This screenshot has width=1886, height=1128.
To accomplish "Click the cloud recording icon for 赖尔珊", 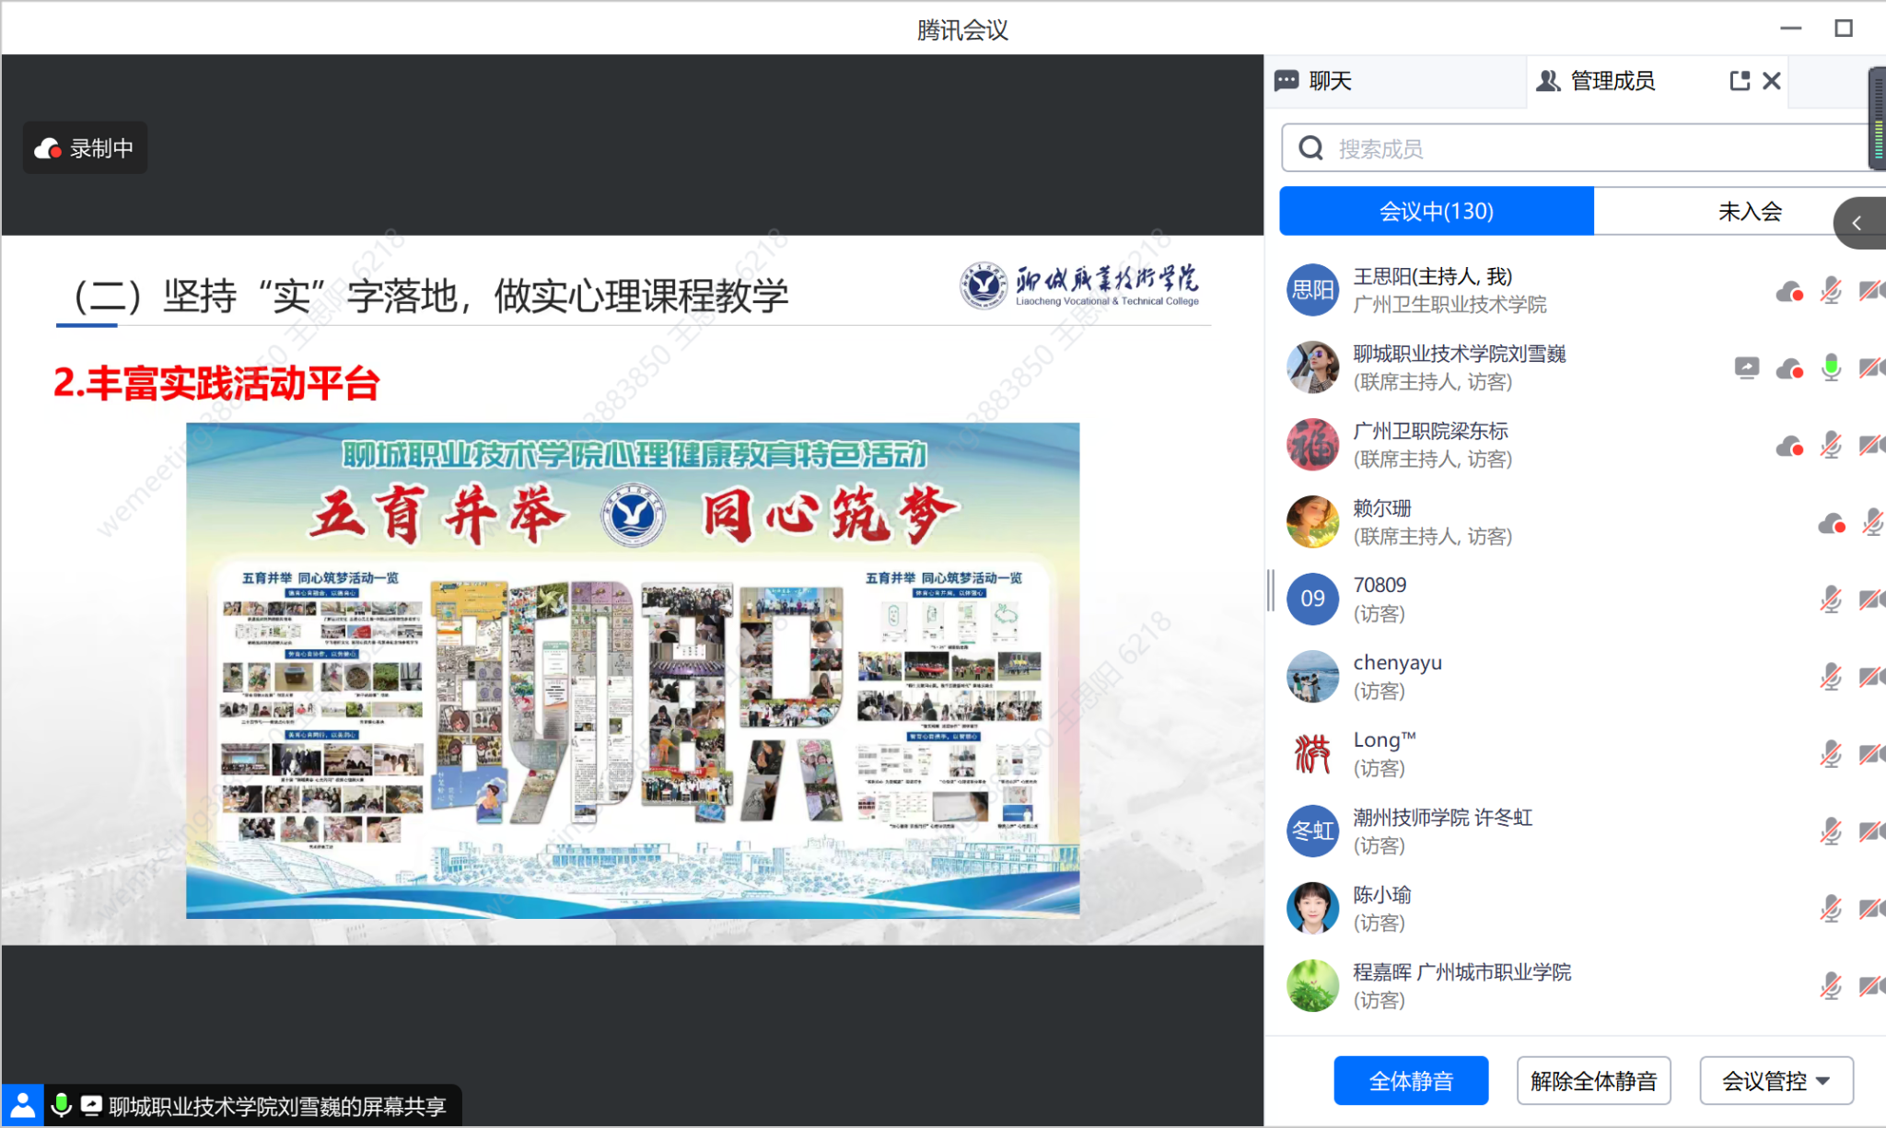I will click(x=1831, y=524).
